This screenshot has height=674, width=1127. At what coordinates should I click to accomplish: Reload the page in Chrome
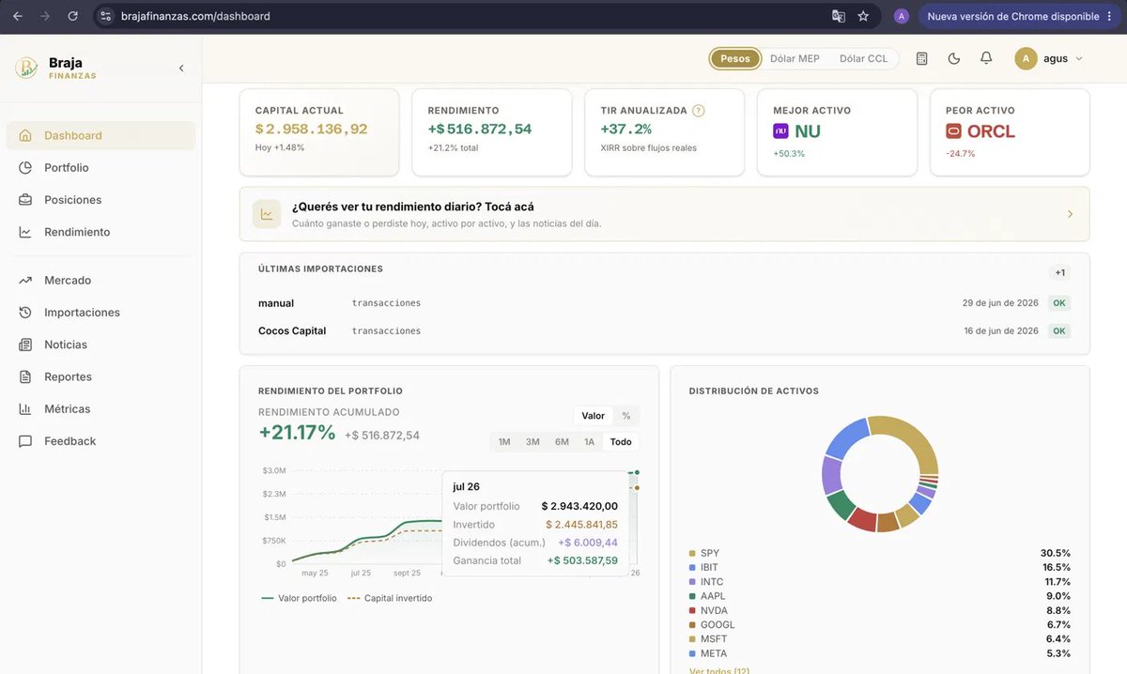[x=73, y=16]
